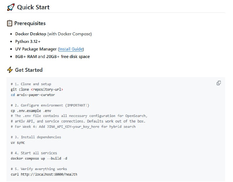Viewport: 233px width, 182px height.
Task: Click the cd arxiv-paper-curator line
Action: pyautogui.click(x=33, y=95)
